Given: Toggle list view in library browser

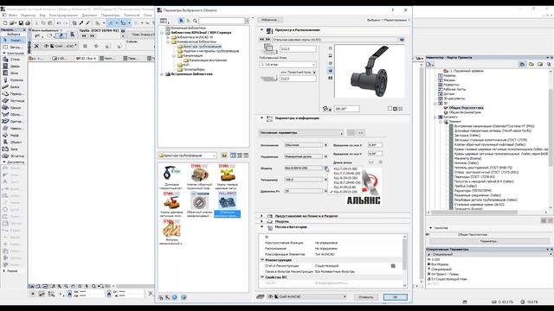Looking at the screenshot, I should [x=246, y=155].
